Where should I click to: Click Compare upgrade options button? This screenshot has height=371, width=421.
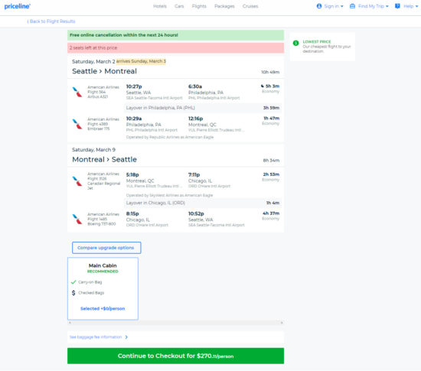tap(106, 248)
